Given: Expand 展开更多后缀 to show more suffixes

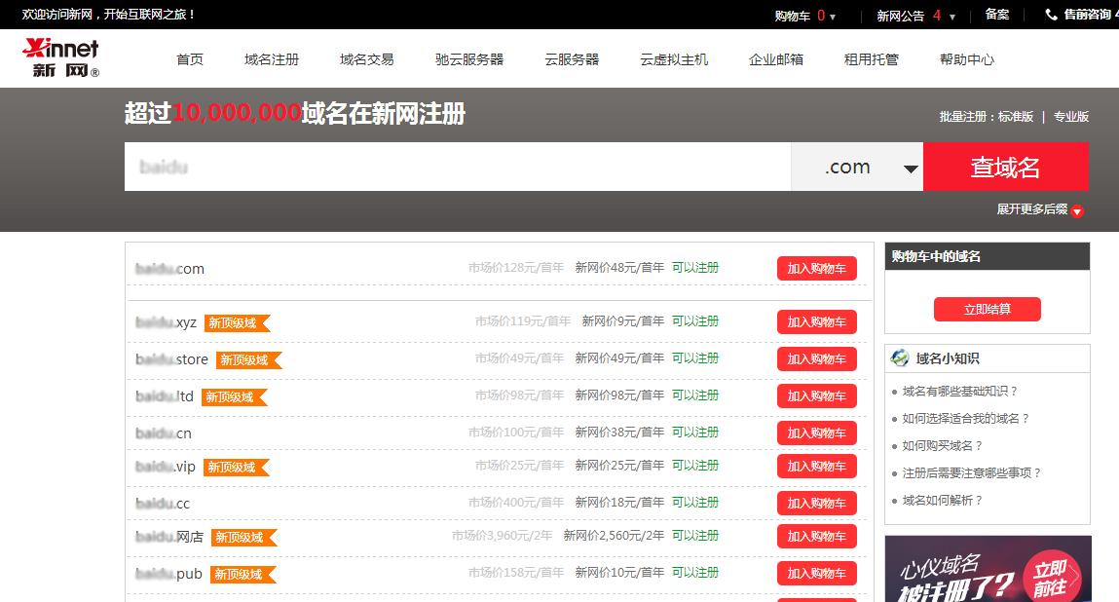Looking at the screenshot, I should click(x=1035, y=211).
